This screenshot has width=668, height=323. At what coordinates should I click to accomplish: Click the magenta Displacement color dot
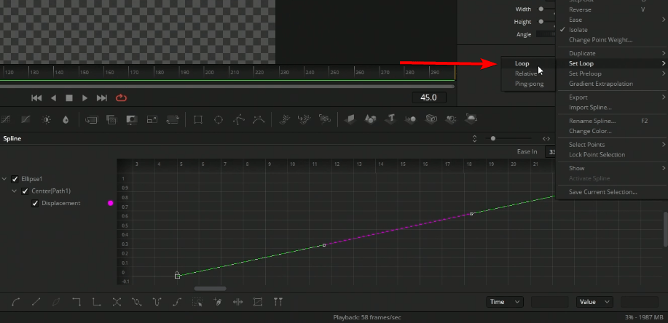point(111,204)
